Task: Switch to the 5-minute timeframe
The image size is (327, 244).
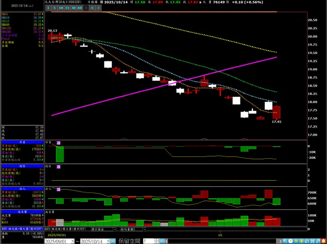Action: coord(54,8)
